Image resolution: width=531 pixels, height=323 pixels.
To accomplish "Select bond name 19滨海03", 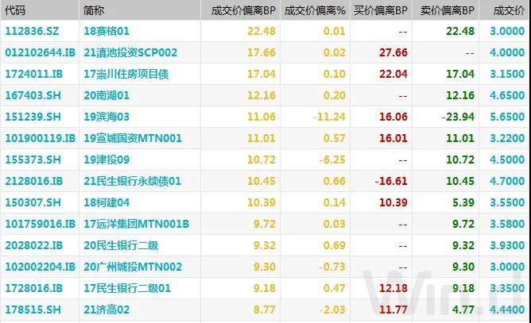I will (x=107, y=117).
